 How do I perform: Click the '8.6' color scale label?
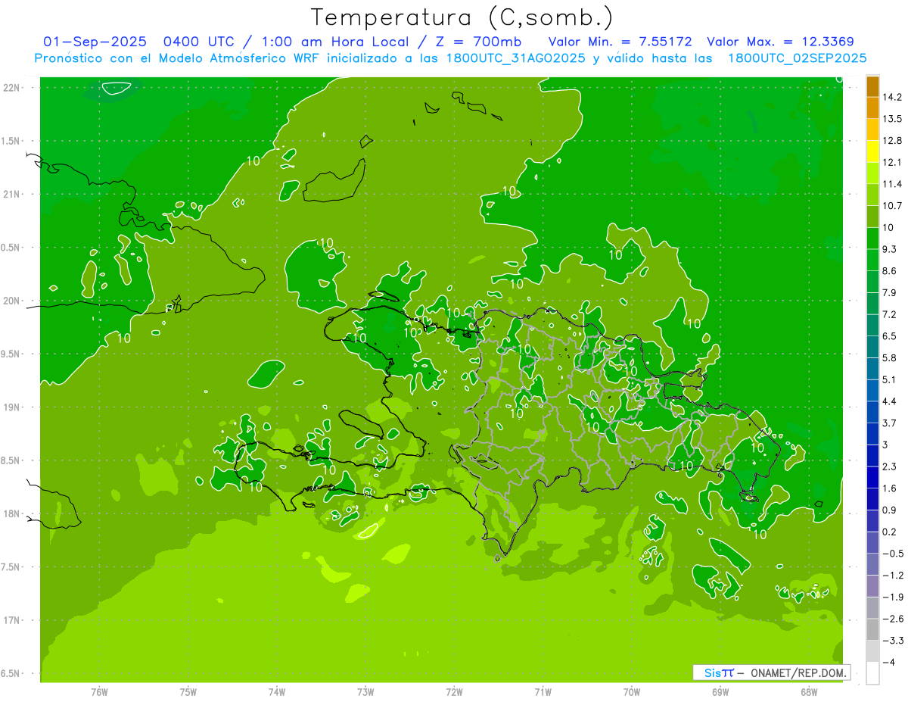(890, 271)
